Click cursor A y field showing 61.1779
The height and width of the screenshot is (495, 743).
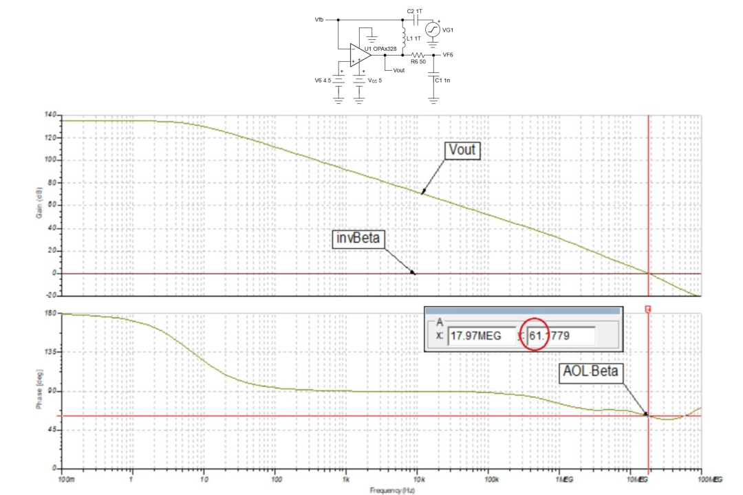pyautogui.click(x=561, y=335)
